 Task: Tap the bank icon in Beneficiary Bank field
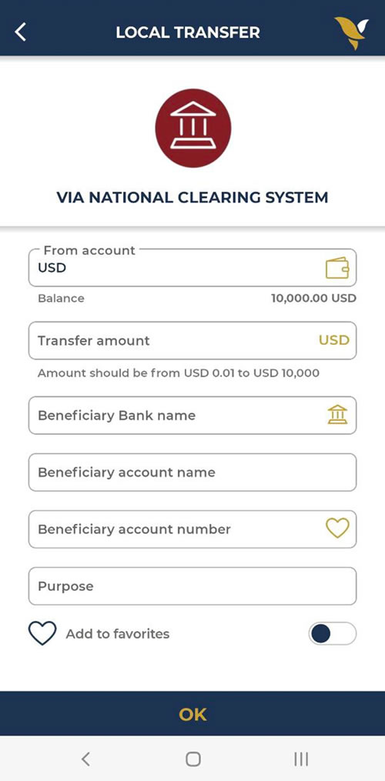(x=337, y=415)
